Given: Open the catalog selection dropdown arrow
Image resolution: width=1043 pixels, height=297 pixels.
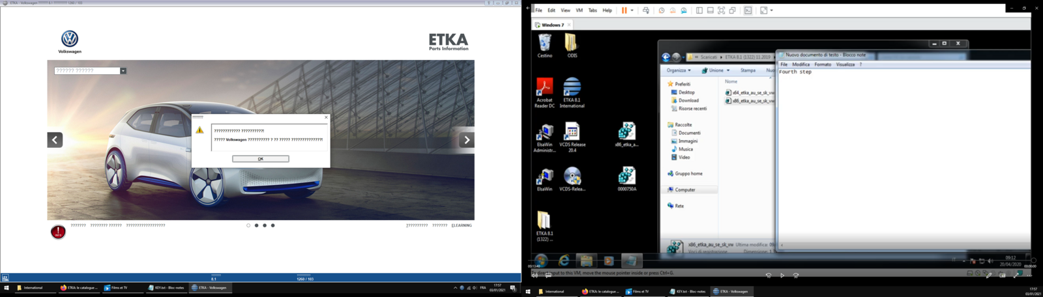Looking at the screenshot, I should (x=123, y=71).
